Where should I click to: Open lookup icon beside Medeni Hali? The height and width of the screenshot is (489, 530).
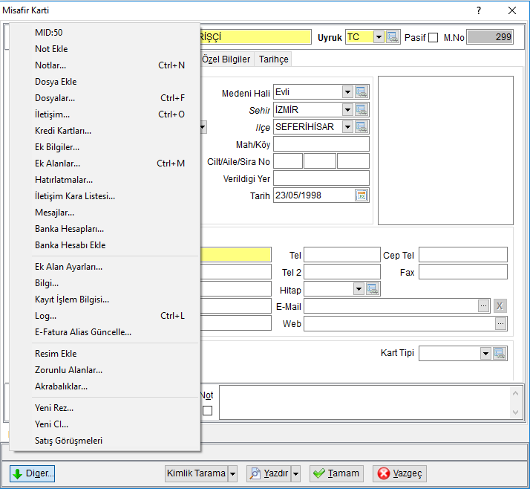click(x=361, y=91)
